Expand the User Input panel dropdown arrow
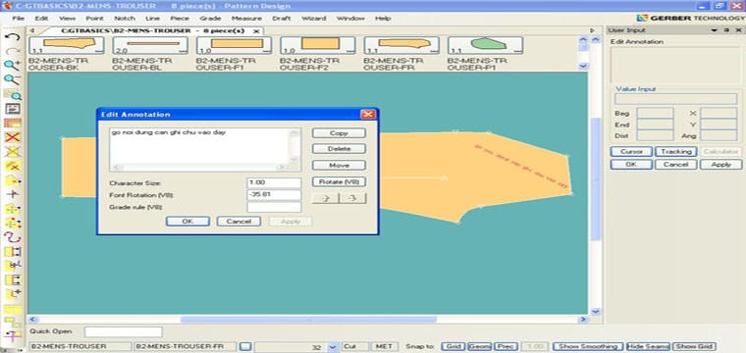This screenshot has width=746, height=353. pyautogui.click(x=714, y=30)
